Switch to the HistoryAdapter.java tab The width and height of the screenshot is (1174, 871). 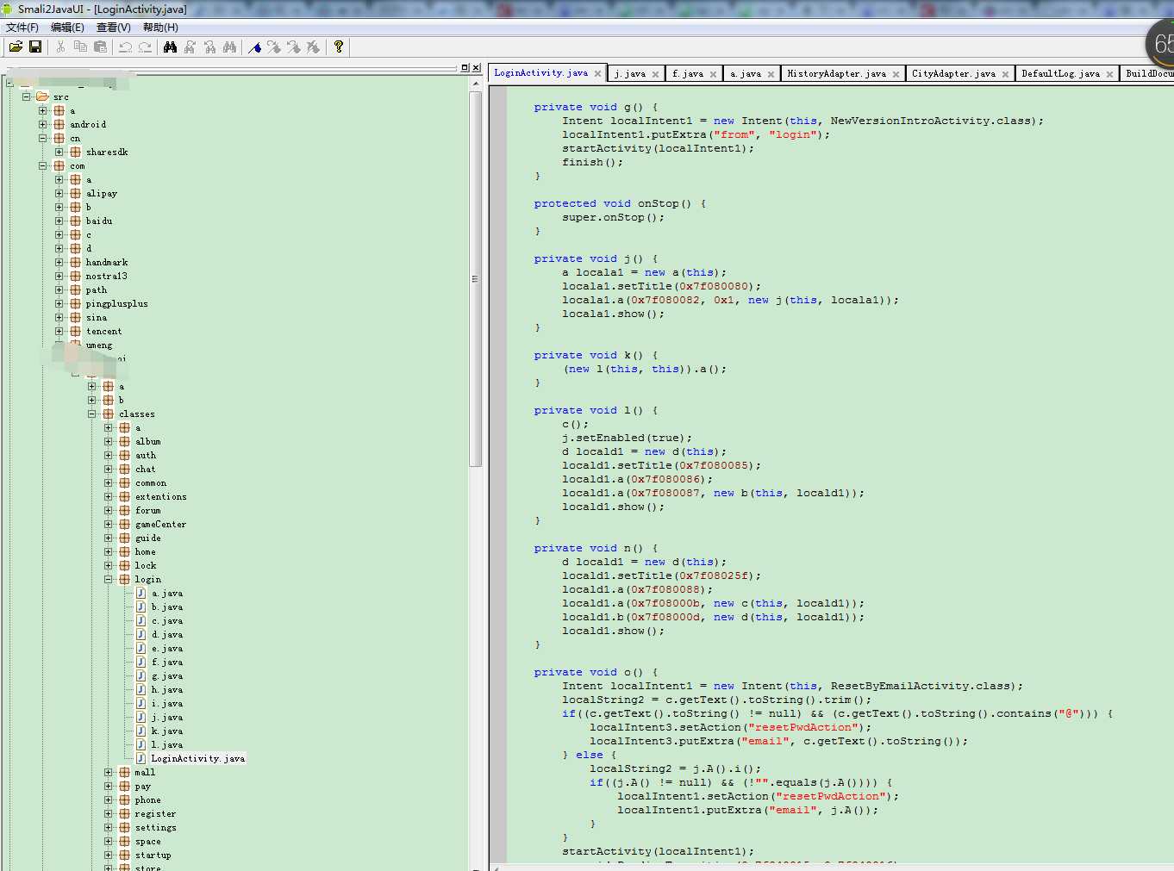pyautogui.click(x=837, y=74)
